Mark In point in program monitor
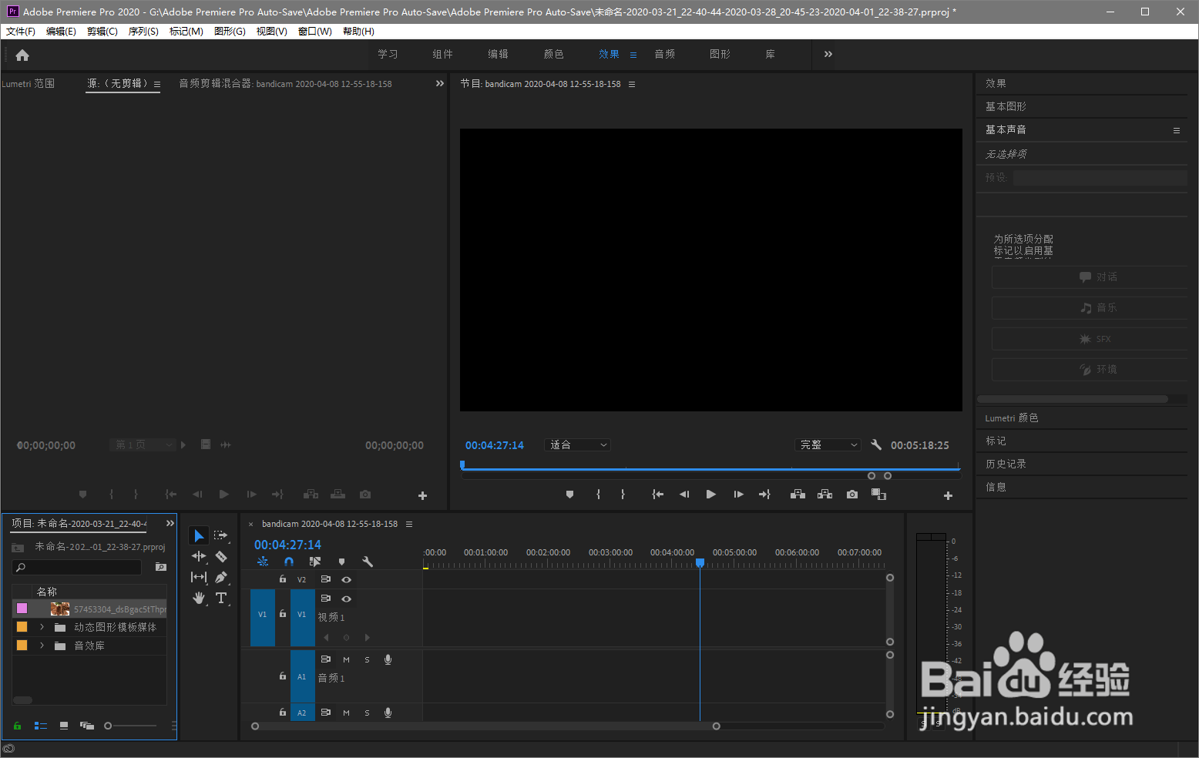This screenshot has height=758, width=1199. [598, 495]
